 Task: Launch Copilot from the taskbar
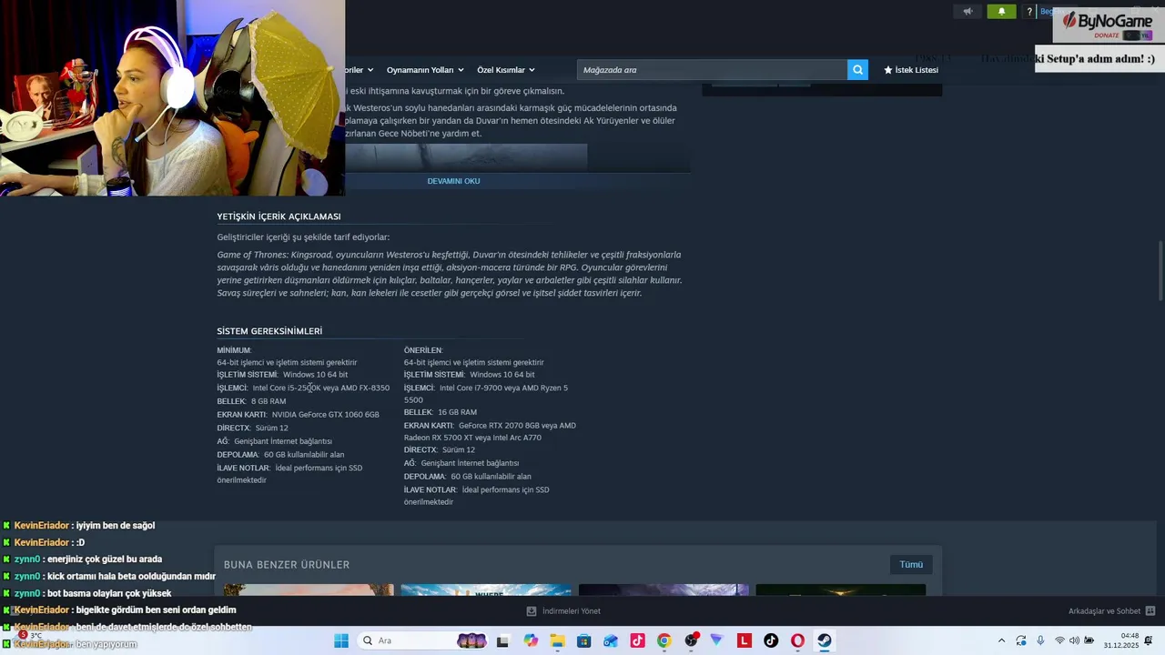[x=531, y=640]
